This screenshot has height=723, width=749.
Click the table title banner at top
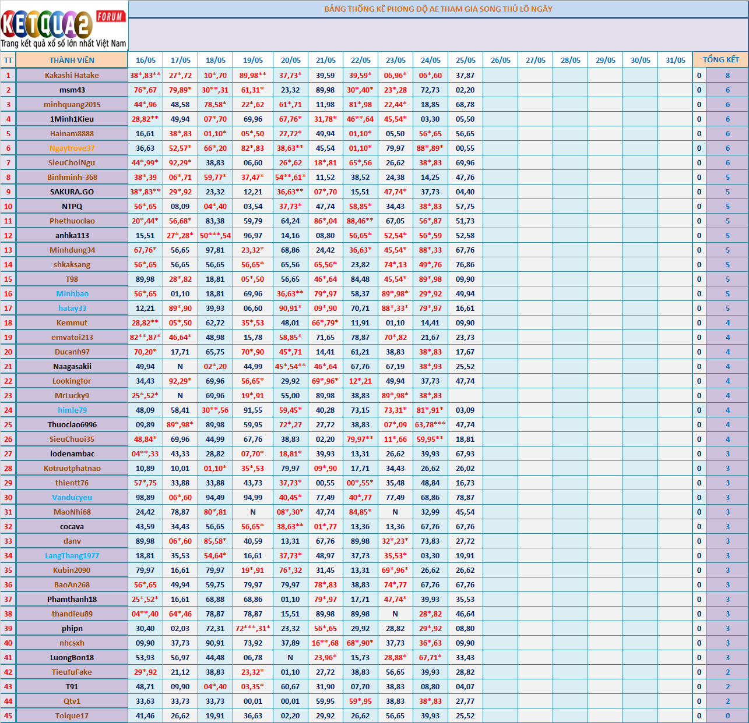click(x=438, y=9)
